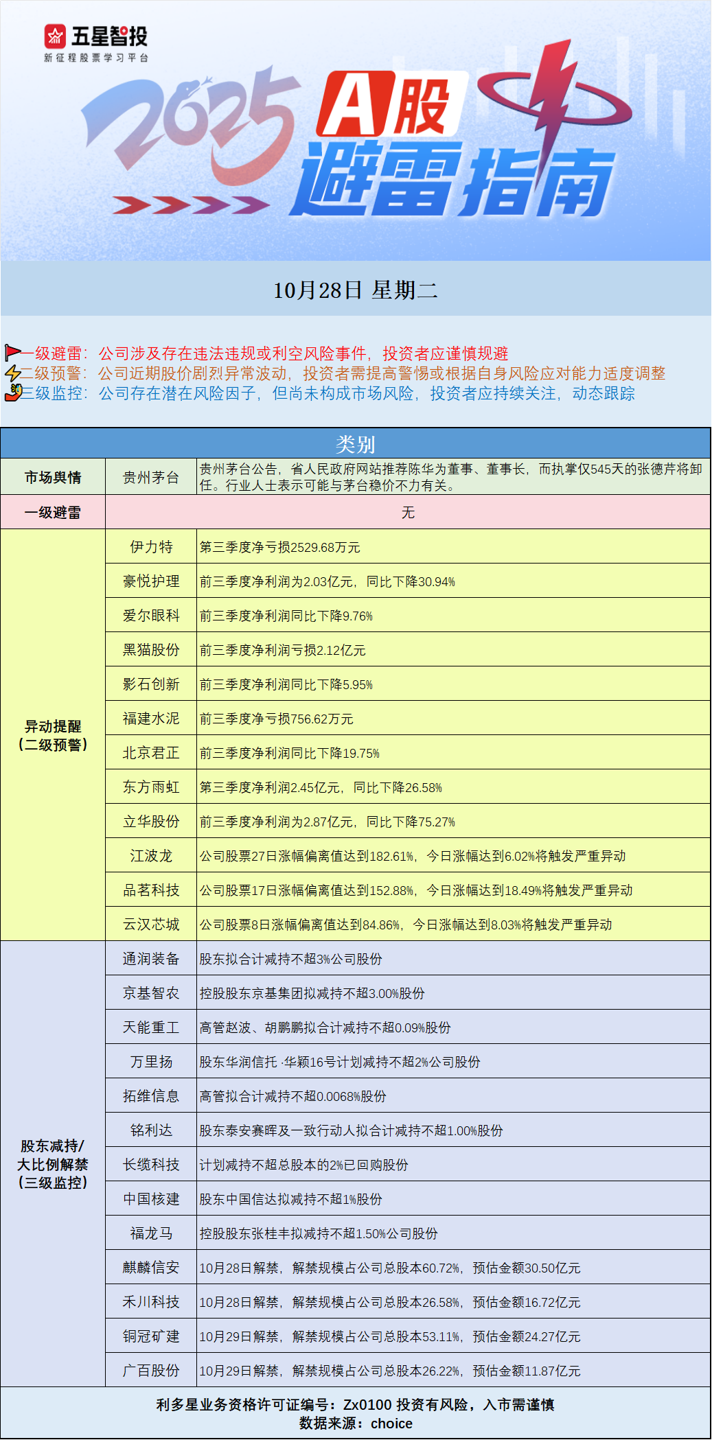The height and width of the screenshot is (1440, 712).
Task: Click the 10月28日 星期二 date bar
Action: [x=356, y=290]
